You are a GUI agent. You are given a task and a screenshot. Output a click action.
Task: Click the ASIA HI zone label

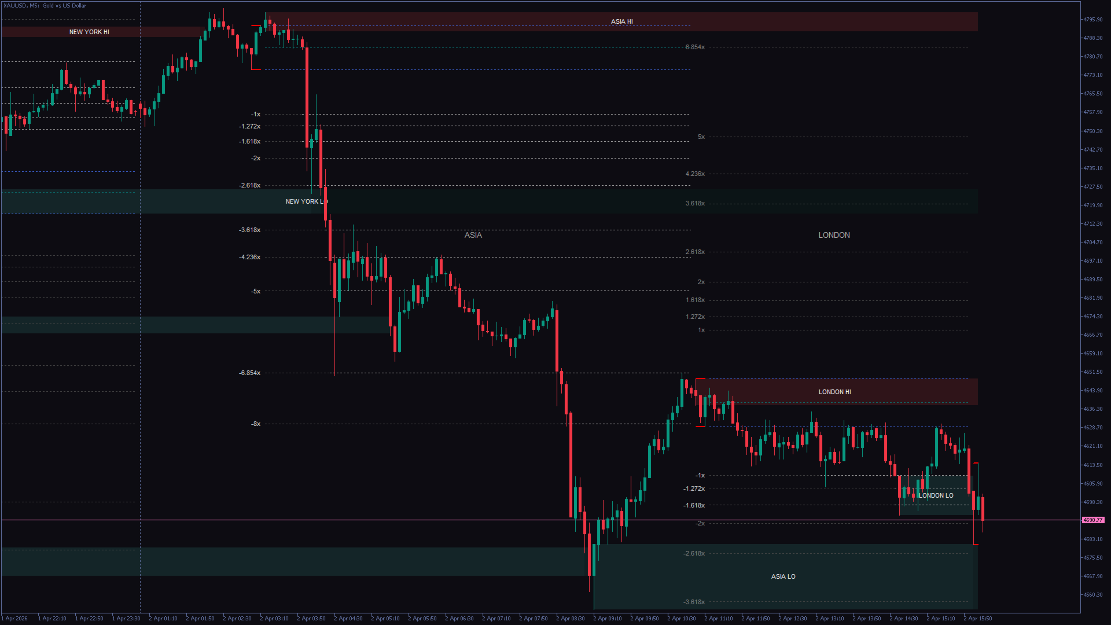(621, 21)
